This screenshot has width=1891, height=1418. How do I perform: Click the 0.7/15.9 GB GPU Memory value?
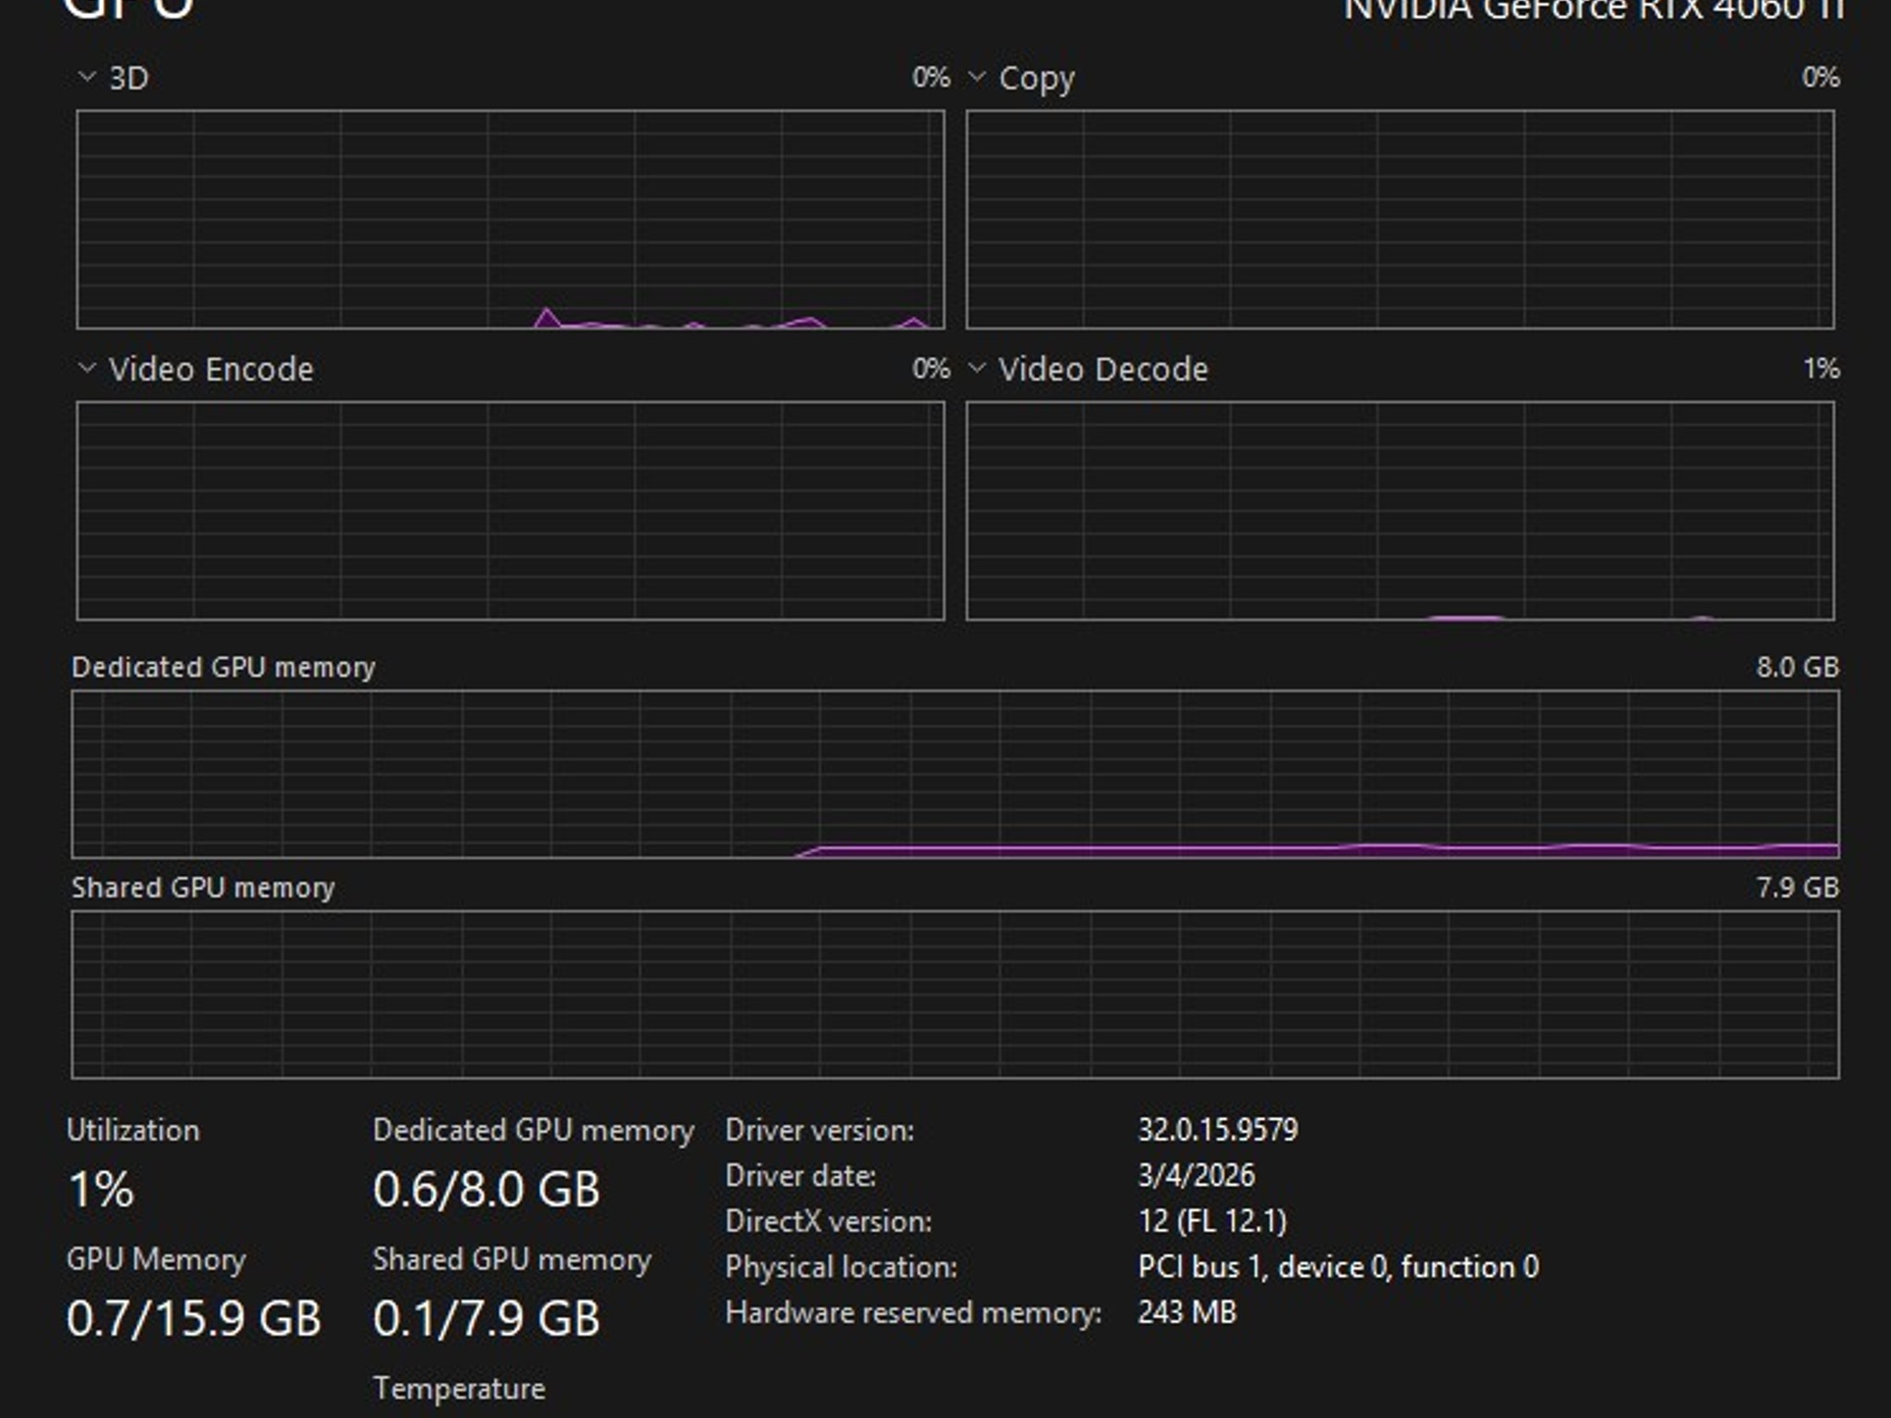coord(194,1318)
